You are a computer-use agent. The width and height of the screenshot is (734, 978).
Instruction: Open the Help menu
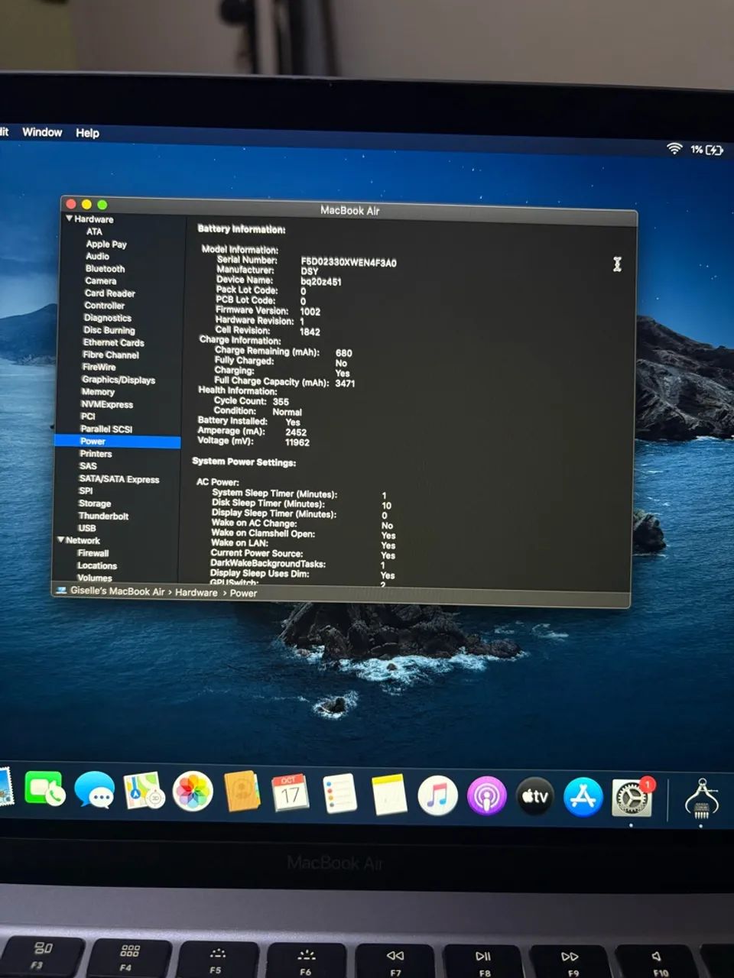click(87, 132)
